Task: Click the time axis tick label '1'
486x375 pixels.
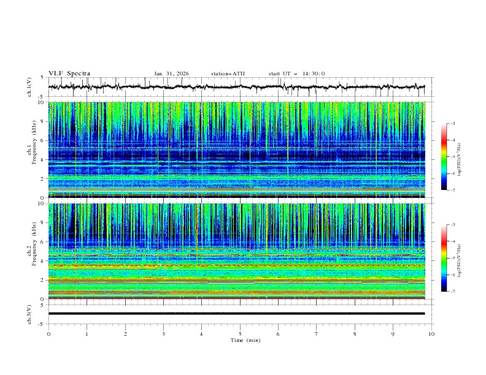Action: (x=87, y=334)
